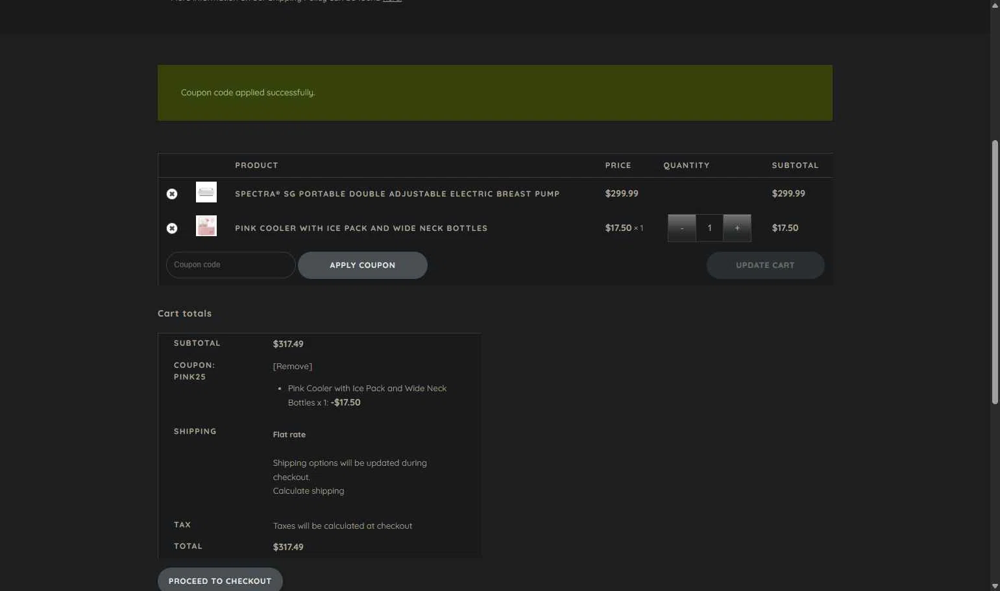Screen dimensions: 1000x591
Task: Remove Pink Cooler item from cart
Action: coord(172,228)
